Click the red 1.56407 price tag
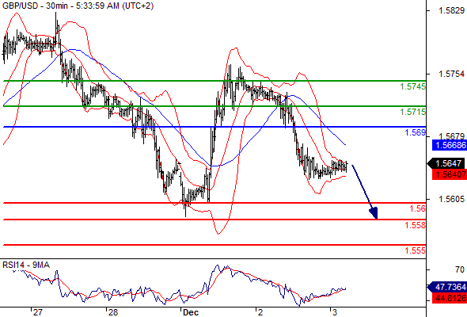 (x=450, y=174)
